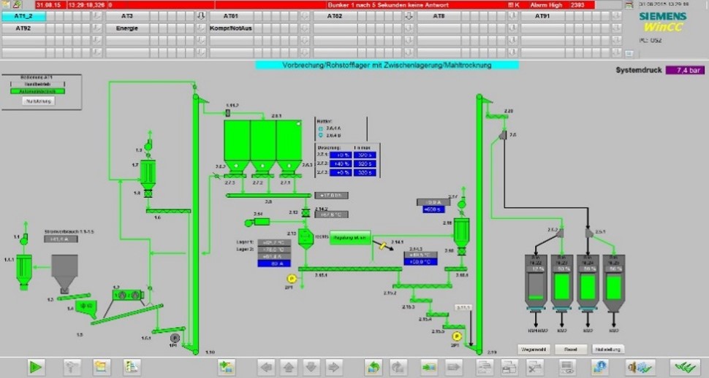Expand the Energie area arrow
Viewport: 709px width, 378px height.
tap(201, 28)
